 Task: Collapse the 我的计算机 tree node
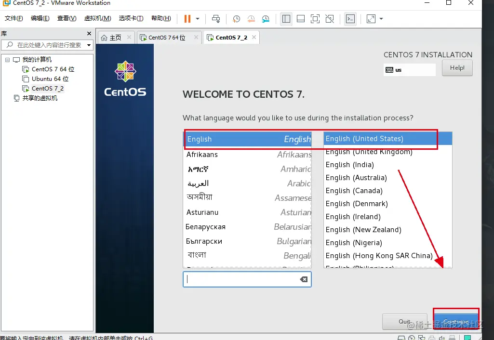(x=7, y=60)
